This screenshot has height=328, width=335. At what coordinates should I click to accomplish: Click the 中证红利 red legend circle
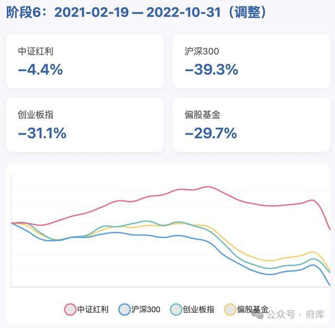[70, 309]
